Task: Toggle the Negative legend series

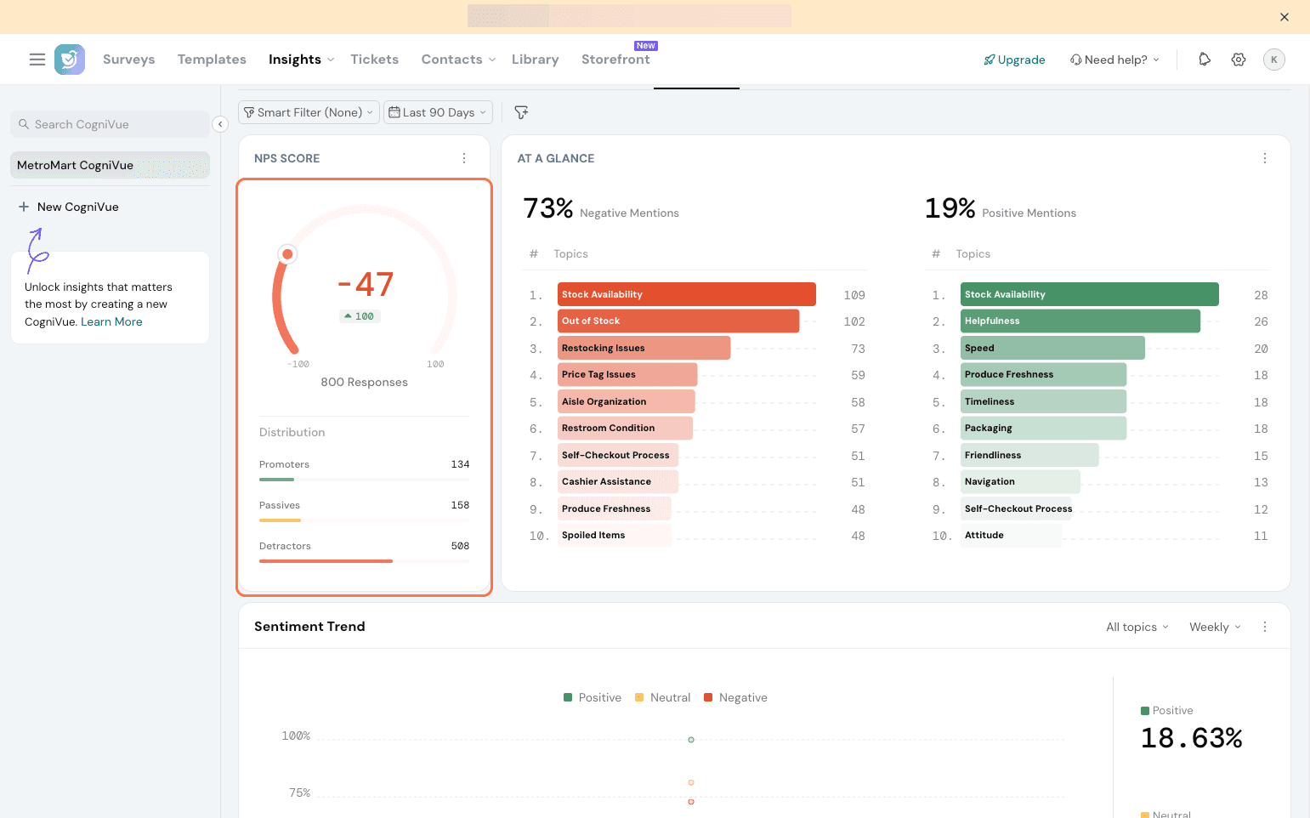Action: click(x=735, y=697)
